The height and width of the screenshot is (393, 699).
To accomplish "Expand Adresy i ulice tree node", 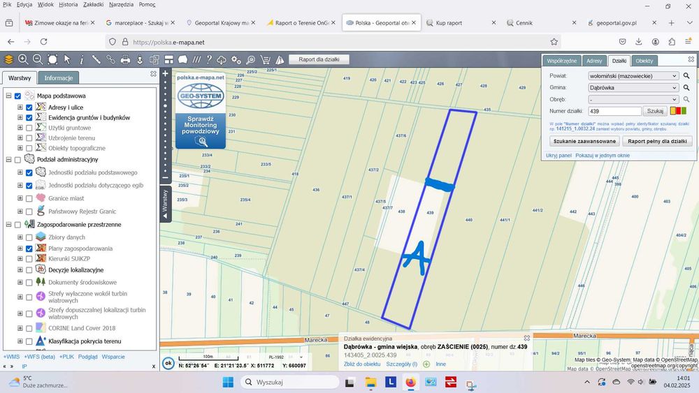I will [20, 107].
